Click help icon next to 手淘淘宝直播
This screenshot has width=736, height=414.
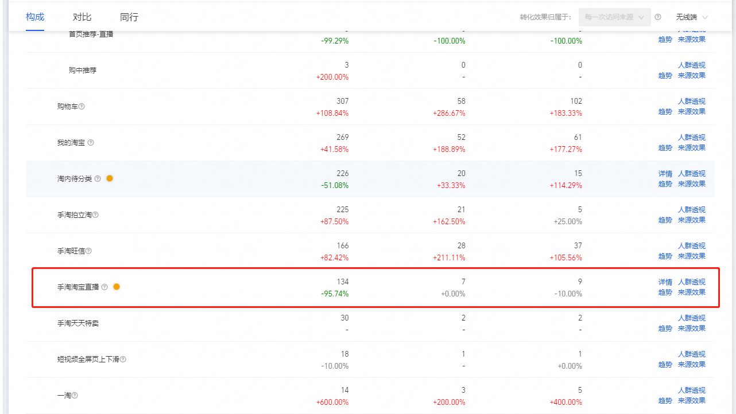pos(104,287)
